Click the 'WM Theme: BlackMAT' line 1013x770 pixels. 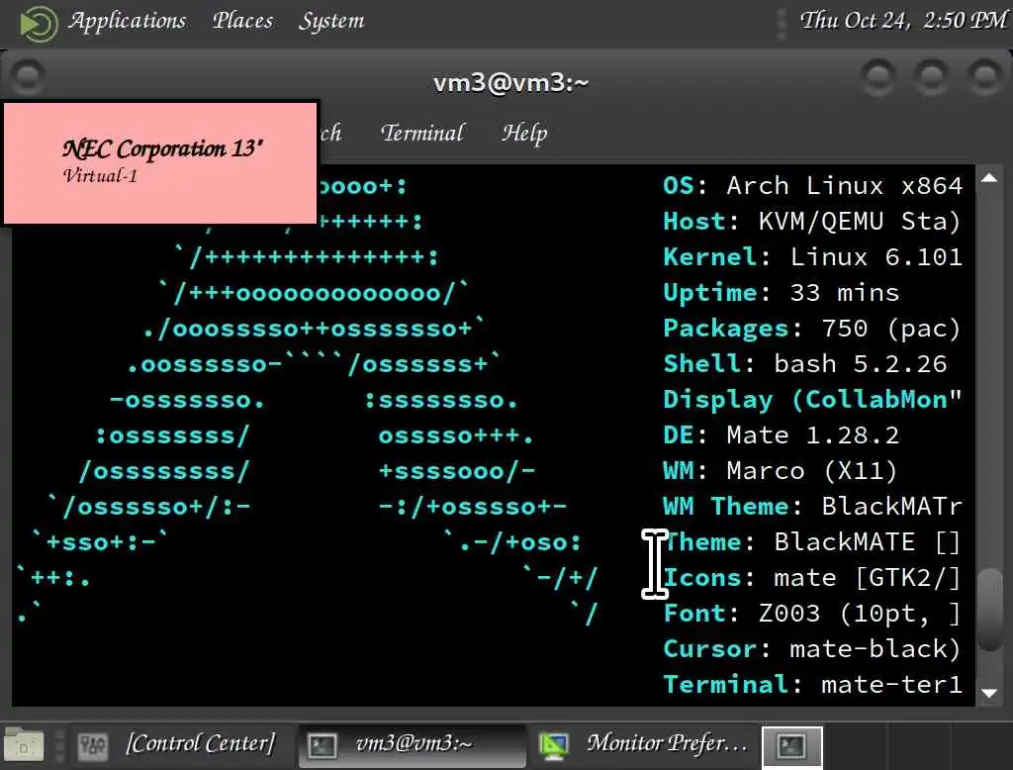pos(813,506)
